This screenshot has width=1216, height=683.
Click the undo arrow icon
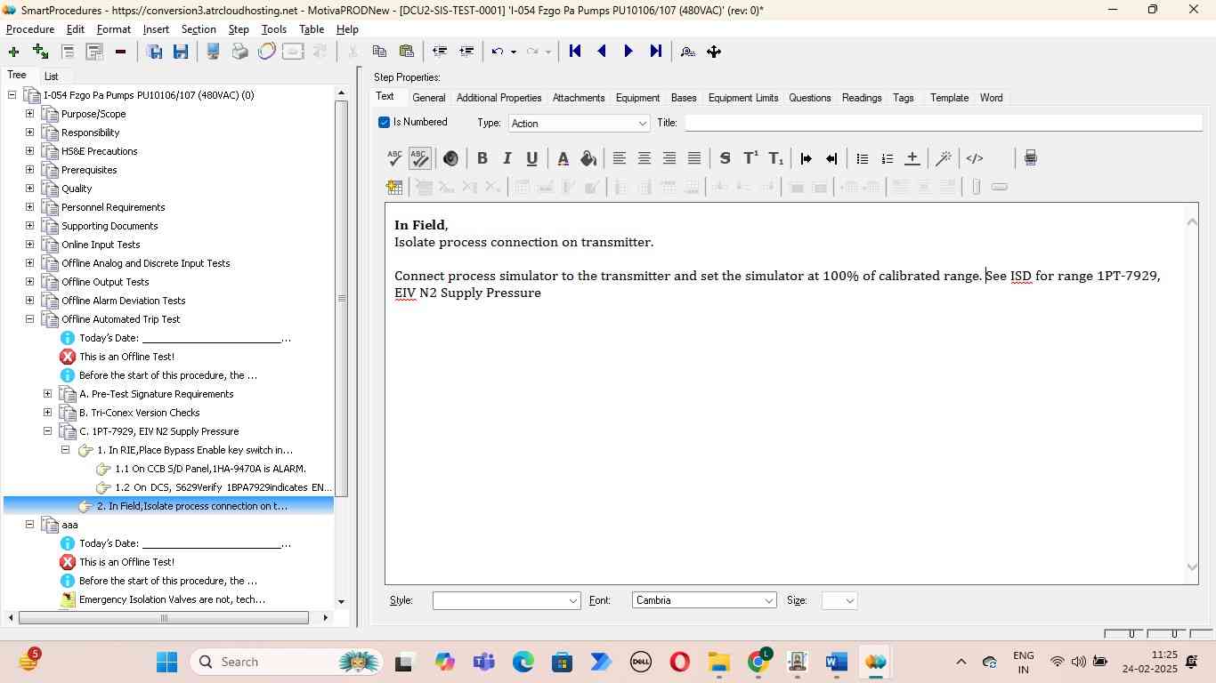click(x=498, y=52)
